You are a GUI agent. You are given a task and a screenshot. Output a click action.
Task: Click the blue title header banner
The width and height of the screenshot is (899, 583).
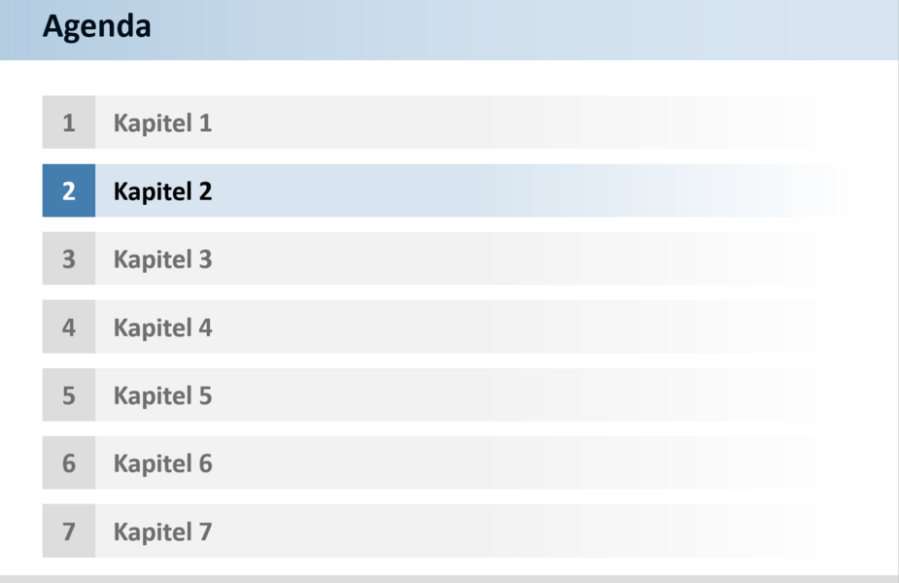click(x=449, y=30)
